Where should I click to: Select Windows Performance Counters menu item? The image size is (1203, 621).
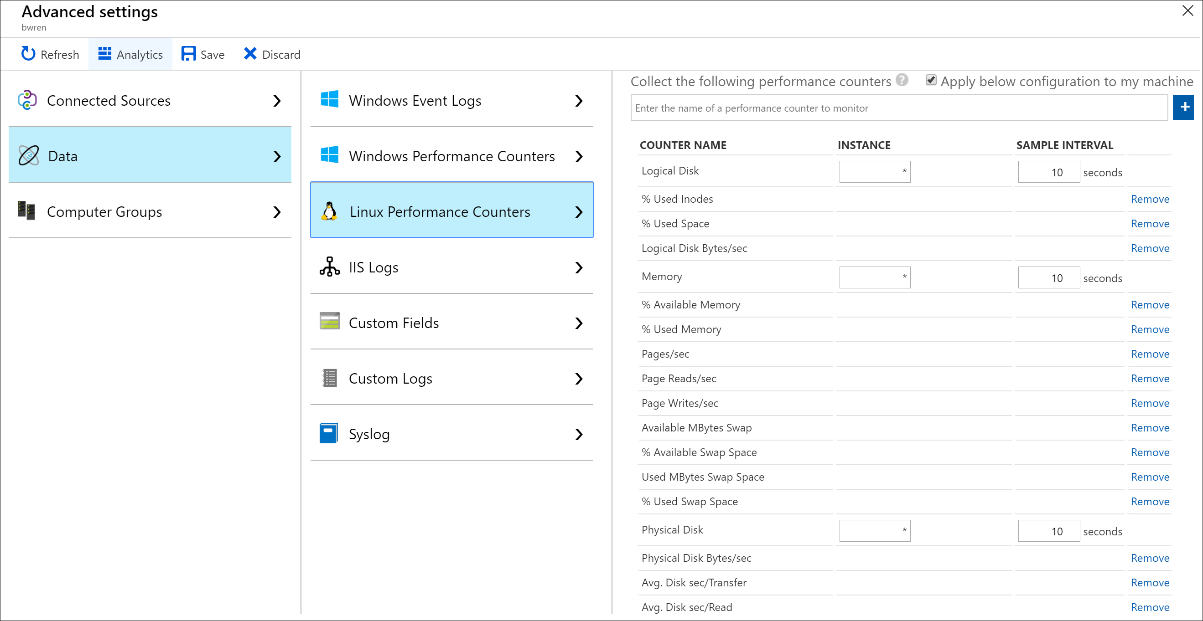click(x=451, y=156)
